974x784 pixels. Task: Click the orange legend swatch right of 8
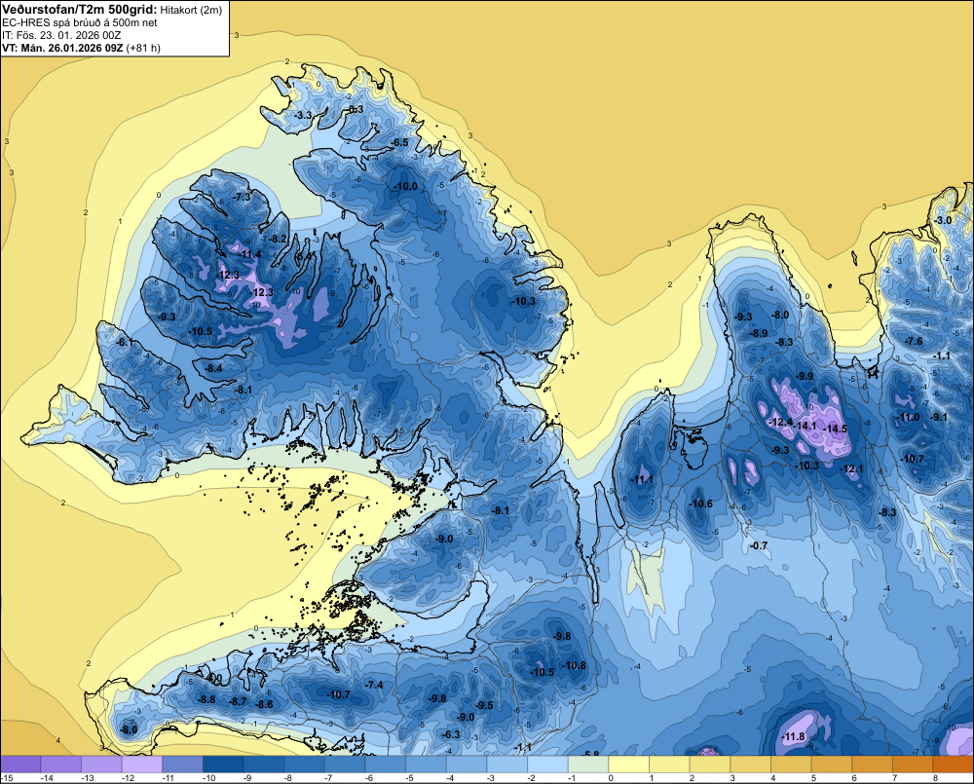pyautogui.click(x=953, y=765)
